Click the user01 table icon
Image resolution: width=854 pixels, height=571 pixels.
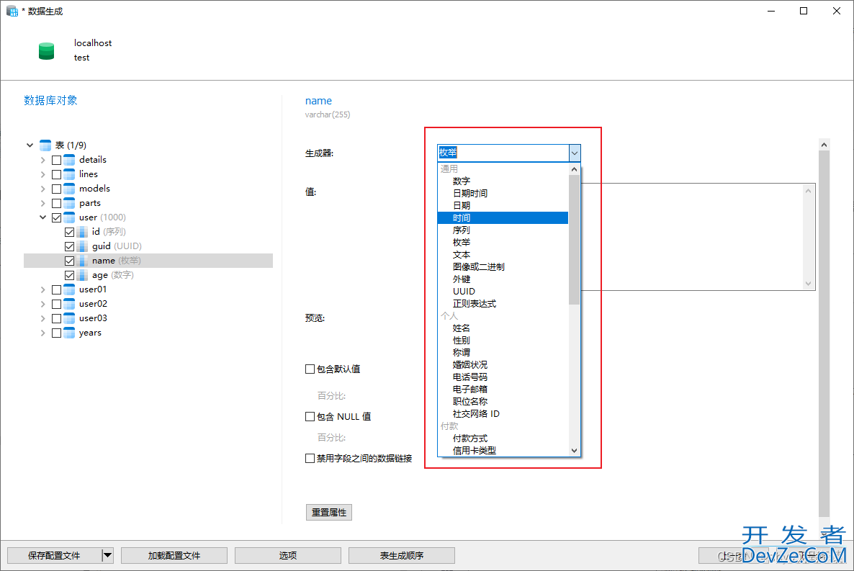coord(69,289)
